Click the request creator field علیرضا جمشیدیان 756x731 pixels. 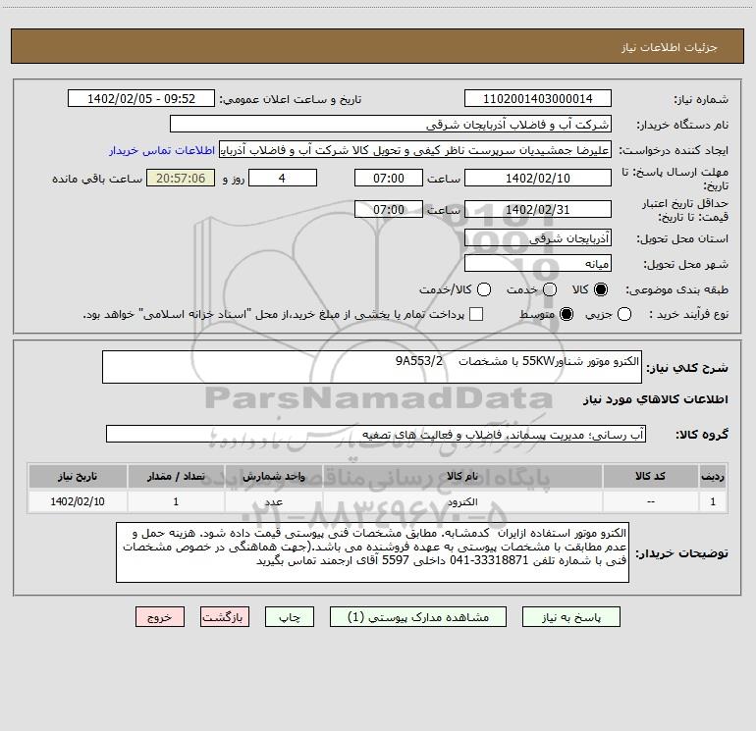click(x=415, y=149)
